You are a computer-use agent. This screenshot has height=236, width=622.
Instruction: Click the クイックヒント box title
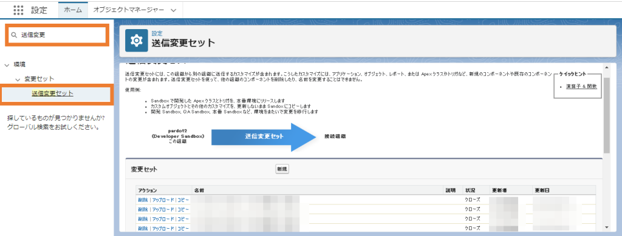[573, 74]
